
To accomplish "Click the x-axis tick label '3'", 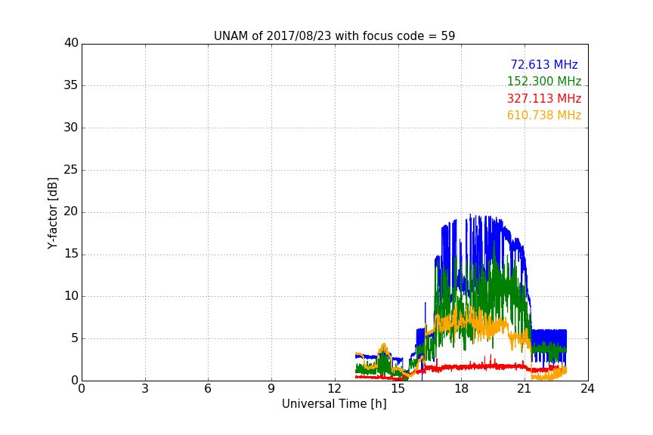I will click(145, 389).
